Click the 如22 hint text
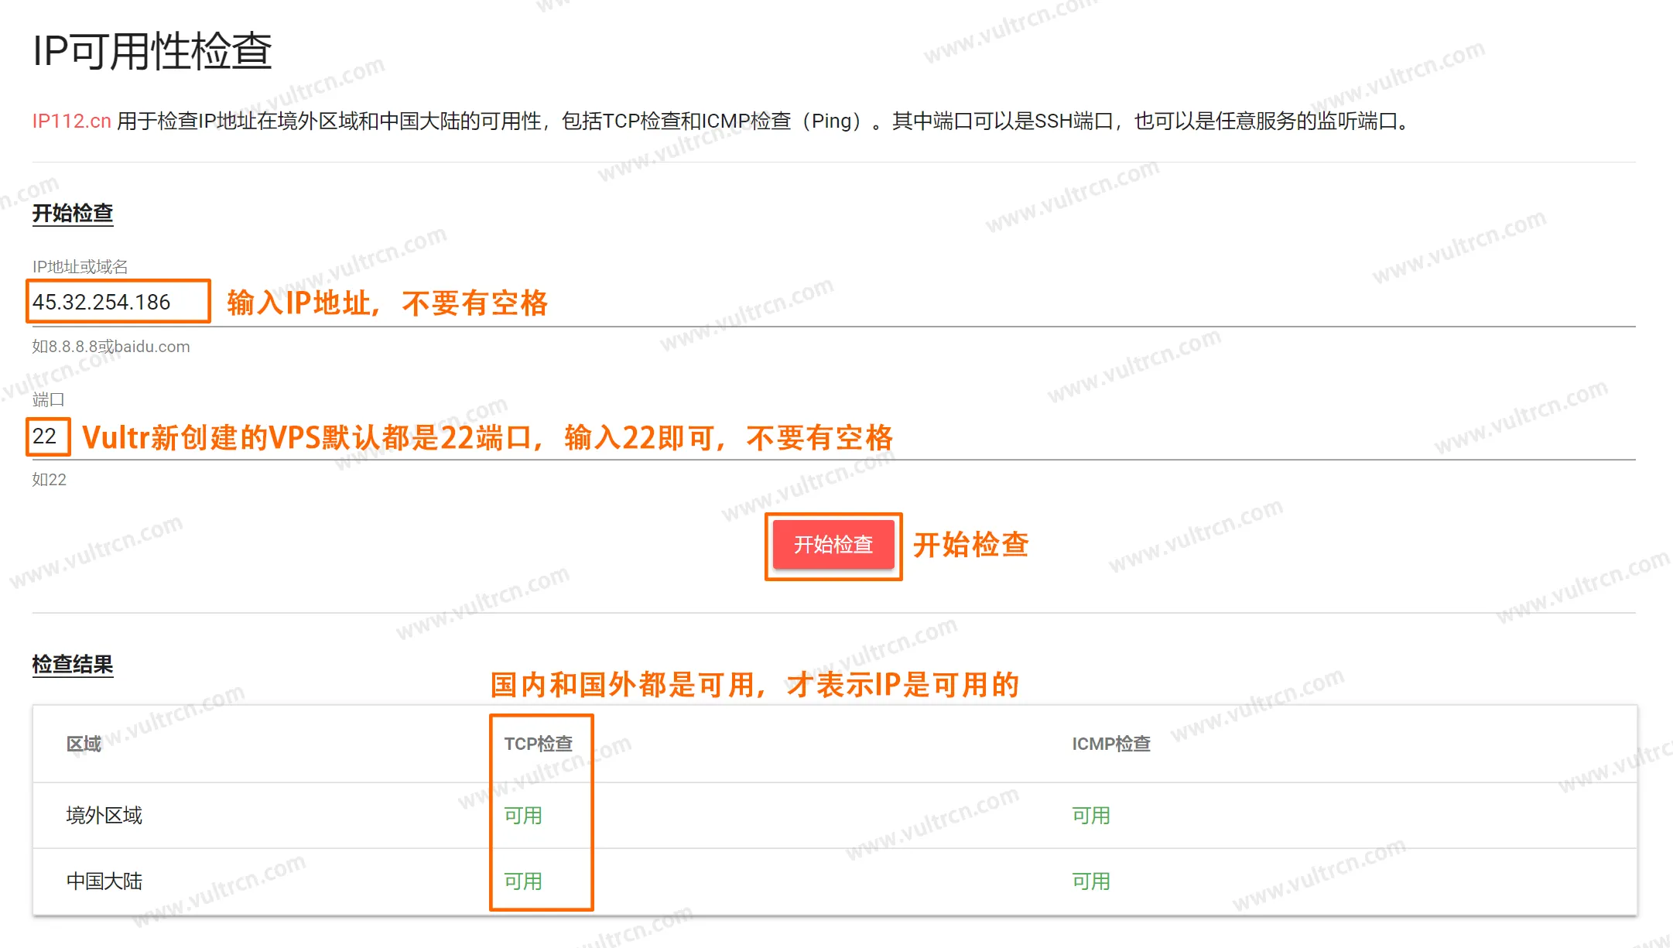This screenshot has height=948, width=1673. click(49, 480)
